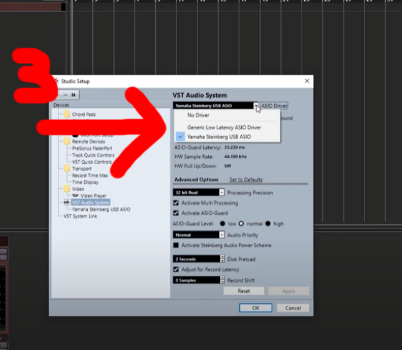The height and width of the screenshot is (350, 402).
Task: Click the Transport folder icon
Action: [67, 168]
